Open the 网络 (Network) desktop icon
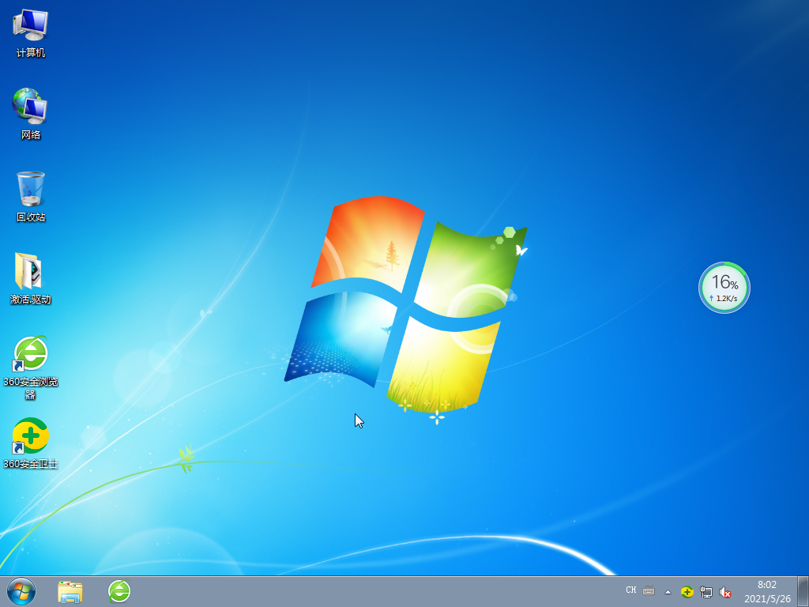 pos(30,108)
